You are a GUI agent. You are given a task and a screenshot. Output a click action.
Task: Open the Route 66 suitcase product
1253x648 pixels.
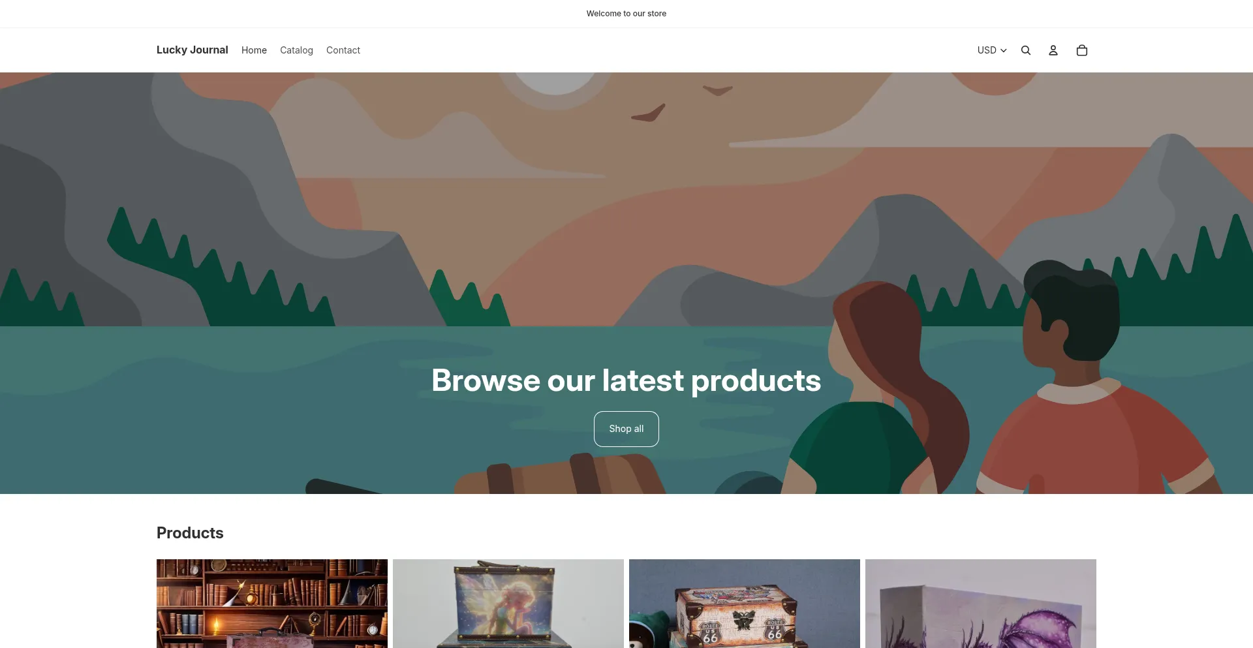(745, 604)
